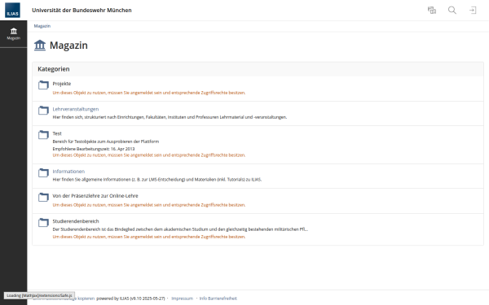
Task: Click the ILIAS logo
Action: click(12, 11)
